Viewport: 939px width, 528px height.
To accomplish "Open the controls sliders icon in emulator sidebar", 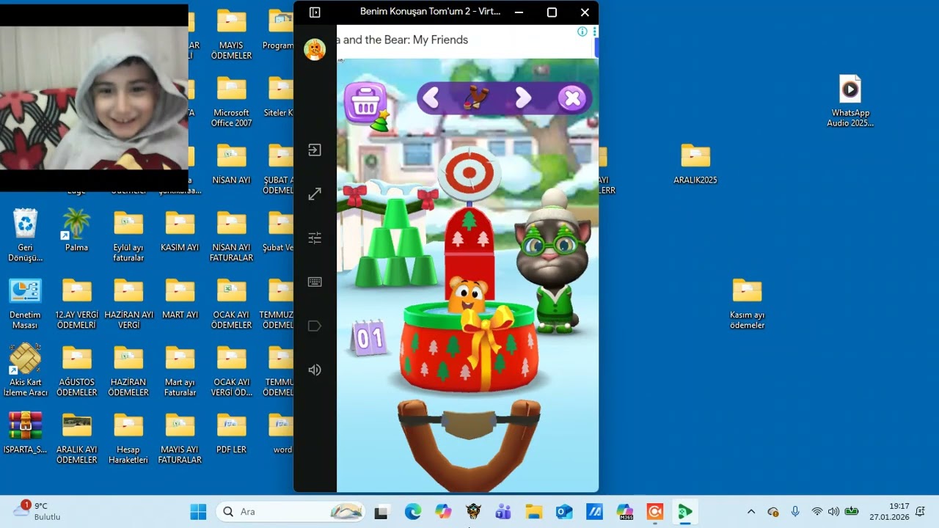I will tap(315, 238).
